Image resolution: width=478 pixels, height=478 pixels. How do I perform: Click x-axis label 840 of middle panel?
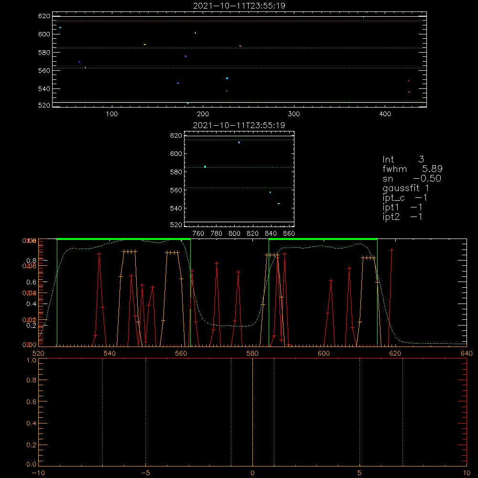[271, 234]
